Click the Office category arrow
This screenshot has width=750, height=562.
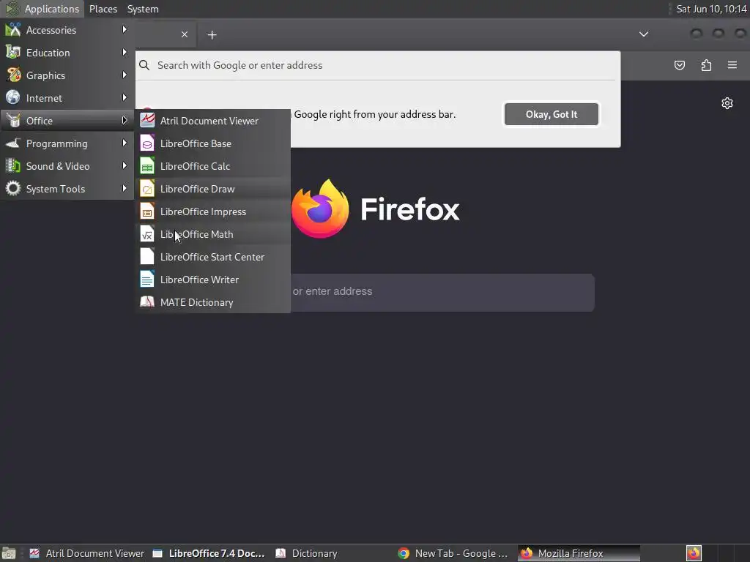coord(125,121)
